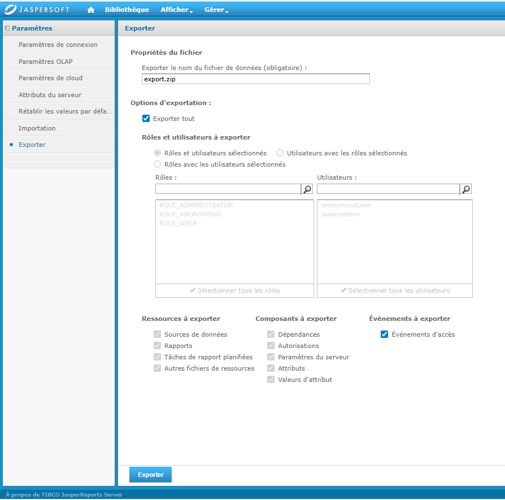Toggle Événements d'accès checkbox
505x500 pixels.
[x=384, y=334]
